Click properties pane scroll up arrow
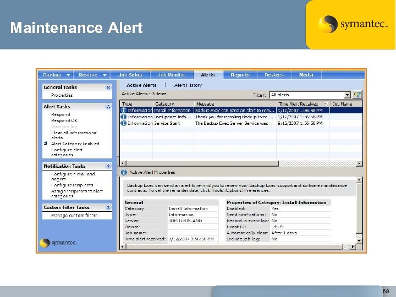This screenshot has width=396, height=297. point(359,180)
